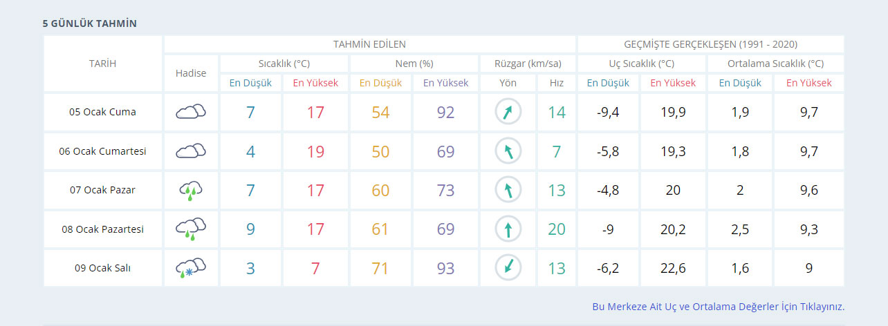Click wind direction compass for 06 Ocak Cumartesi
This screenshot has height=326, width=888.
point(508,151)
